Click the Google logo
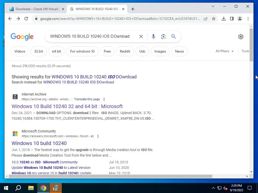Image resolution: width=258 pixels, height=193 pixels. coord(22,37)
